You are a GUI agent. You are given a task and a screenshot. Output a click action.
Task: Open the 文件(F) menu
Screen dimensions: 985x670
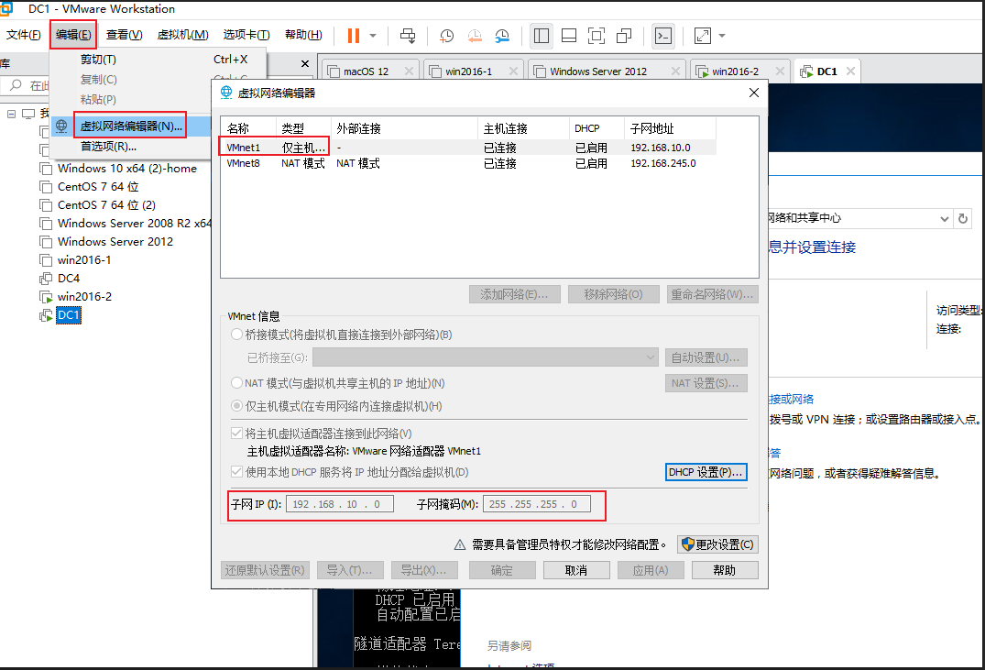point(24,35)
